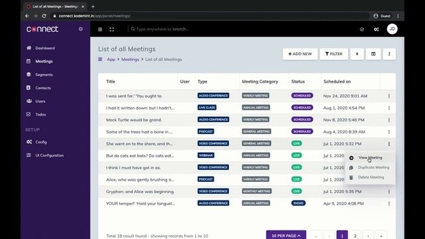Choose Delete Meeting from the context menu
The image size is (425, 239).
370,177
